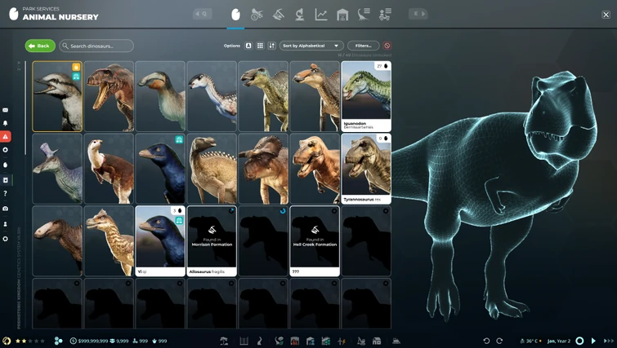Open the power utilities tool in bottom bar
The image size is (617, 348).
pyautogui.click(x=342, y=341)
